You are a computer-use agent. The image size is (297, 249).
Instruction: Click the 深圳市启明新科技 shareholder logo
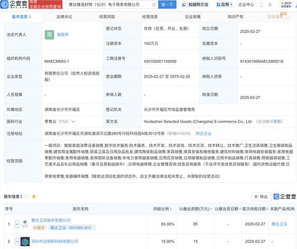[25, 242]
